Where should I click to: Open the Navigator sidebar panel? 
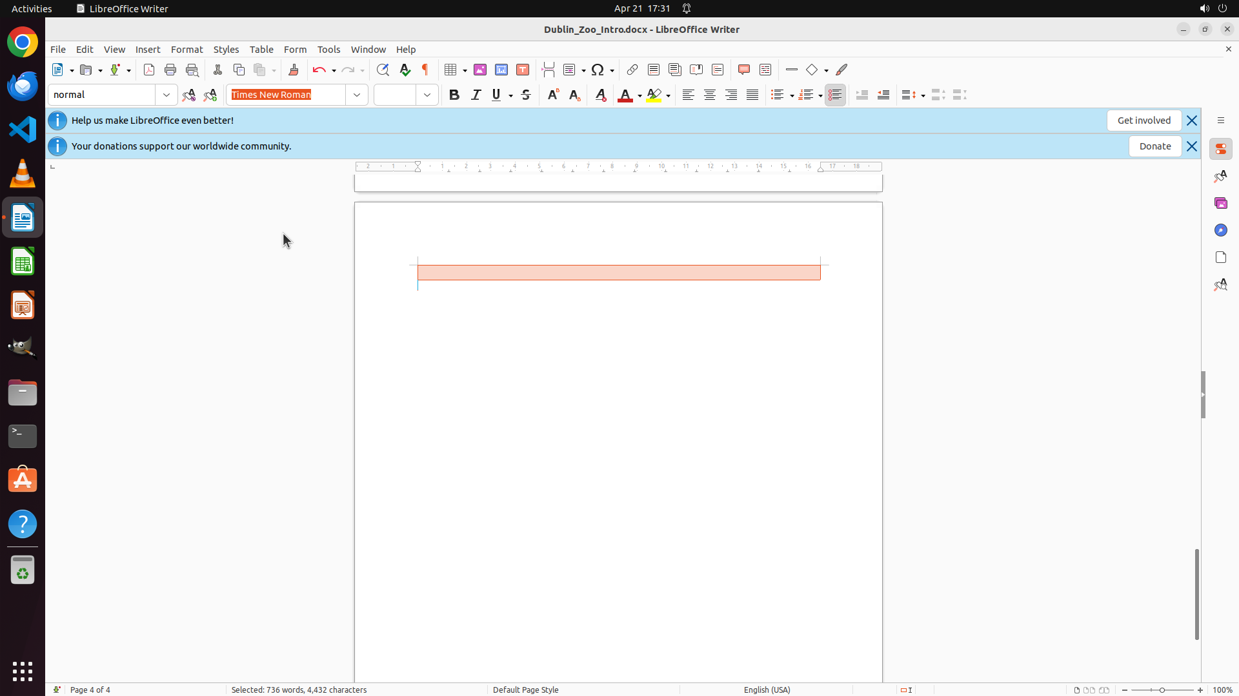tap(1220, 230)
